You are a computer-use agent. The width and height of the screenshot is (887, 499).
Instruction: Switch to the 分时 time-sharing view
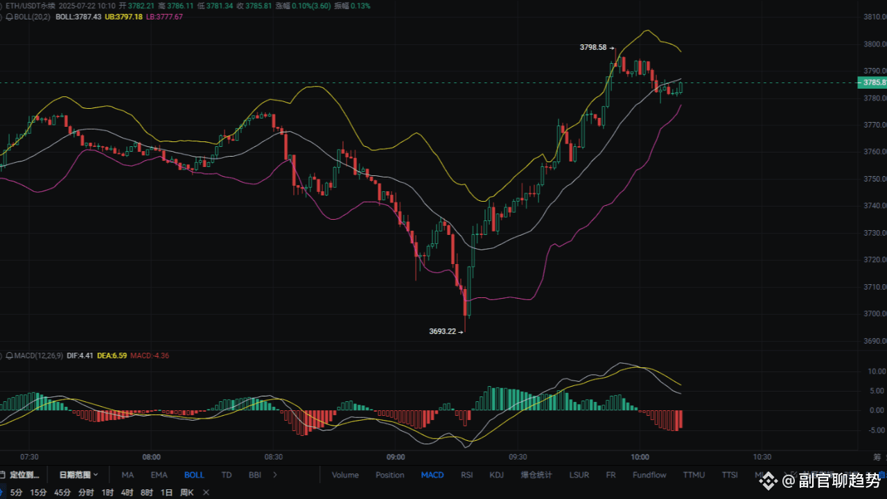pos(86,492)
